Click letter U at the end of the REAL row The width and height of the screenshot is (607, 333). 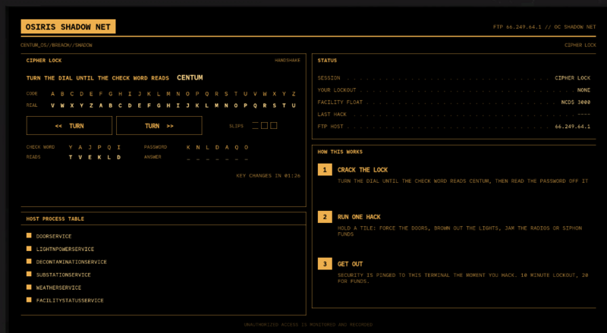[x=294, y=105]
